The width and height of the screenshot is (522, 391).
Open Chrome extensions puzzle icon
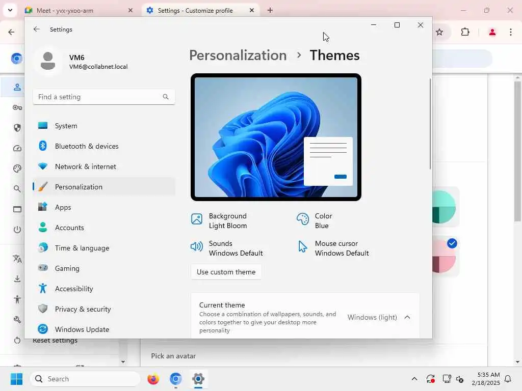click(x=465, y=32)
